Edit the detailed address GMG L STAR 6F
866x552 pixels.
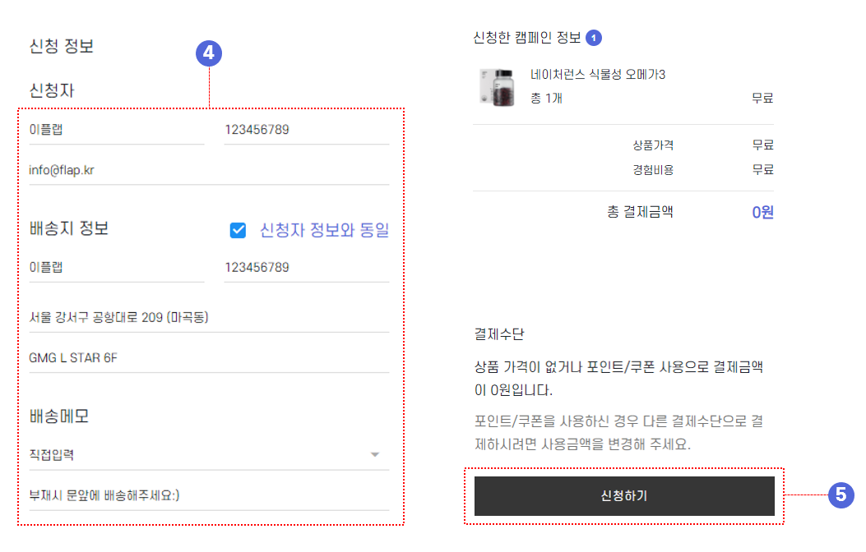[x=209, y=358]
